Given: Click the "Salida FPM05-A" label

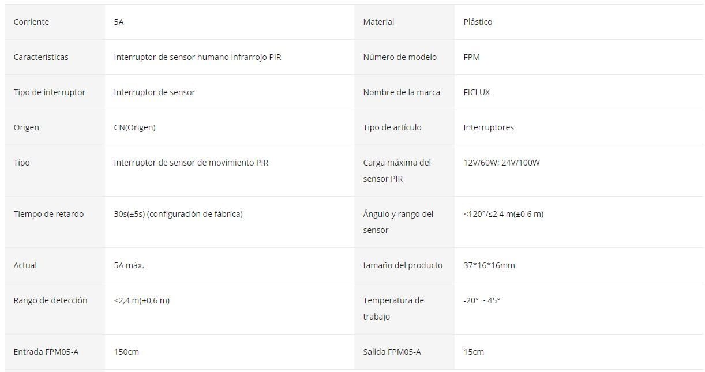Looking at the screenshot, I should [392, 352].
